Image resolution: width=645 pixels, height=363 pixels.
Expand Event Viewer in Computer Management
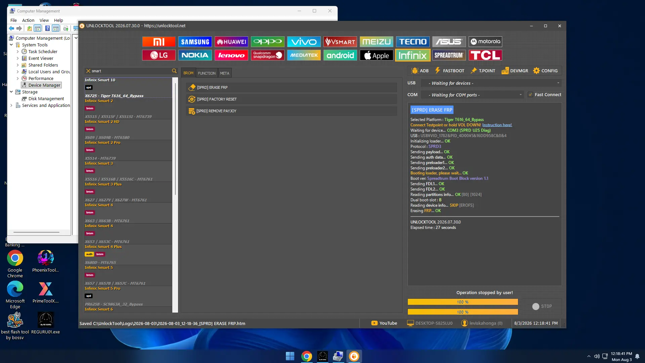18,58
